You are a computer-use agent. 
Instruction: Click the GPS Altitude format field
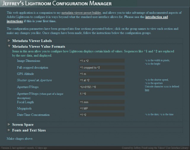(x=102, y=74)
